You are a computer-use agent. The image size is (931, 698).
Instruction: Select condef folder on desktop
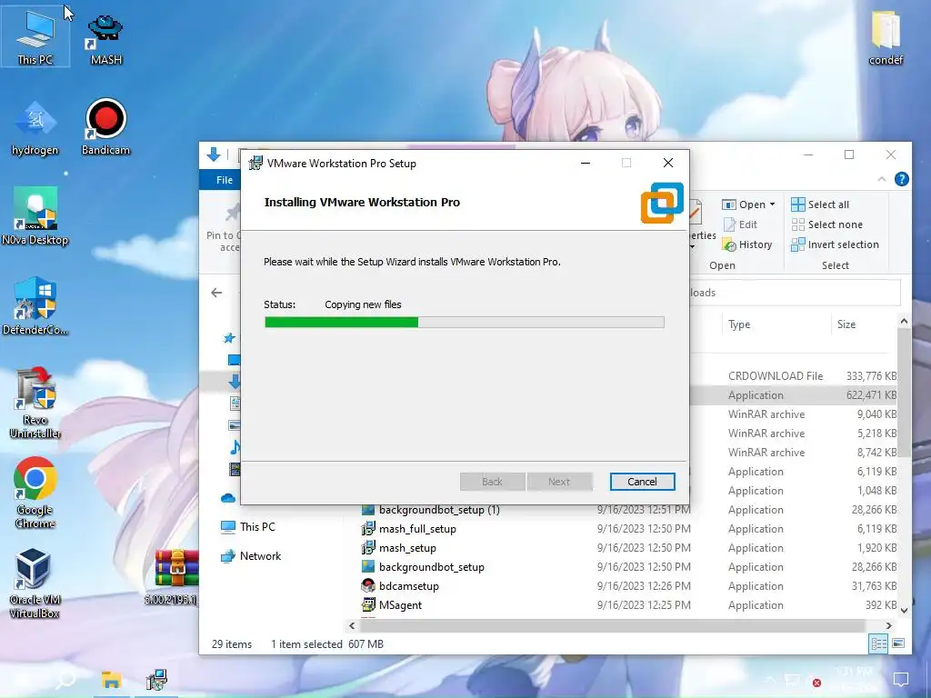[886, 38]
